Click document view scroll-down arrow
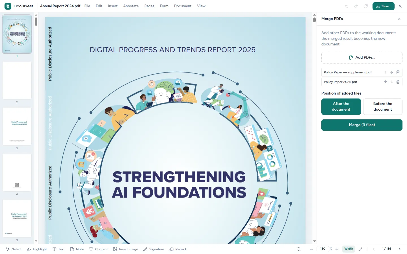 314,241
